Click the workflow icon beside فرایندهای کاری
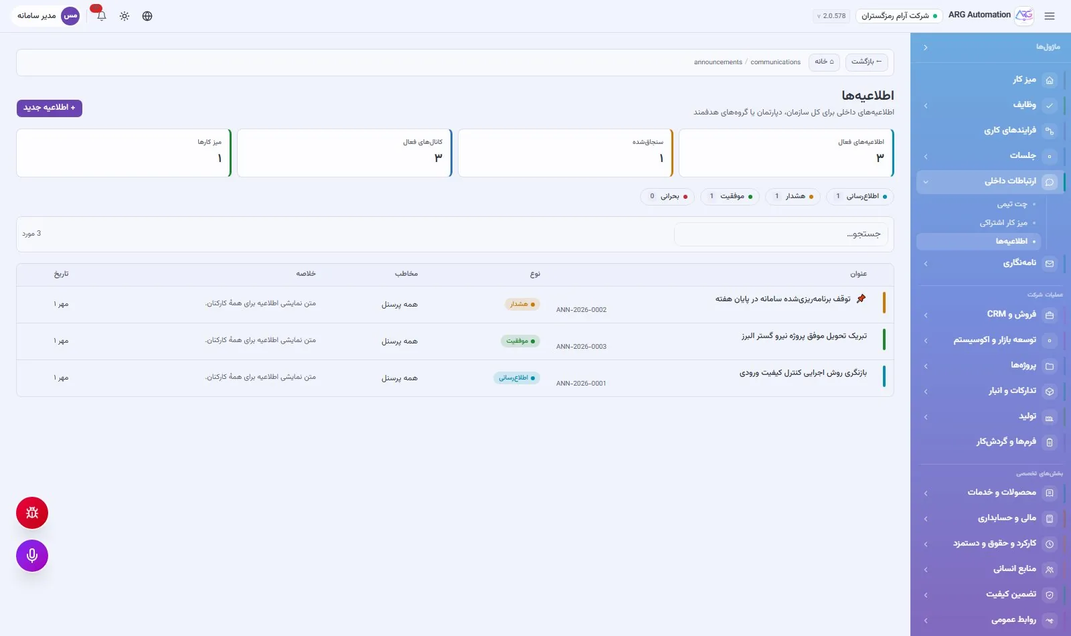This screenshot has height=636, width=1071. 1050,131
